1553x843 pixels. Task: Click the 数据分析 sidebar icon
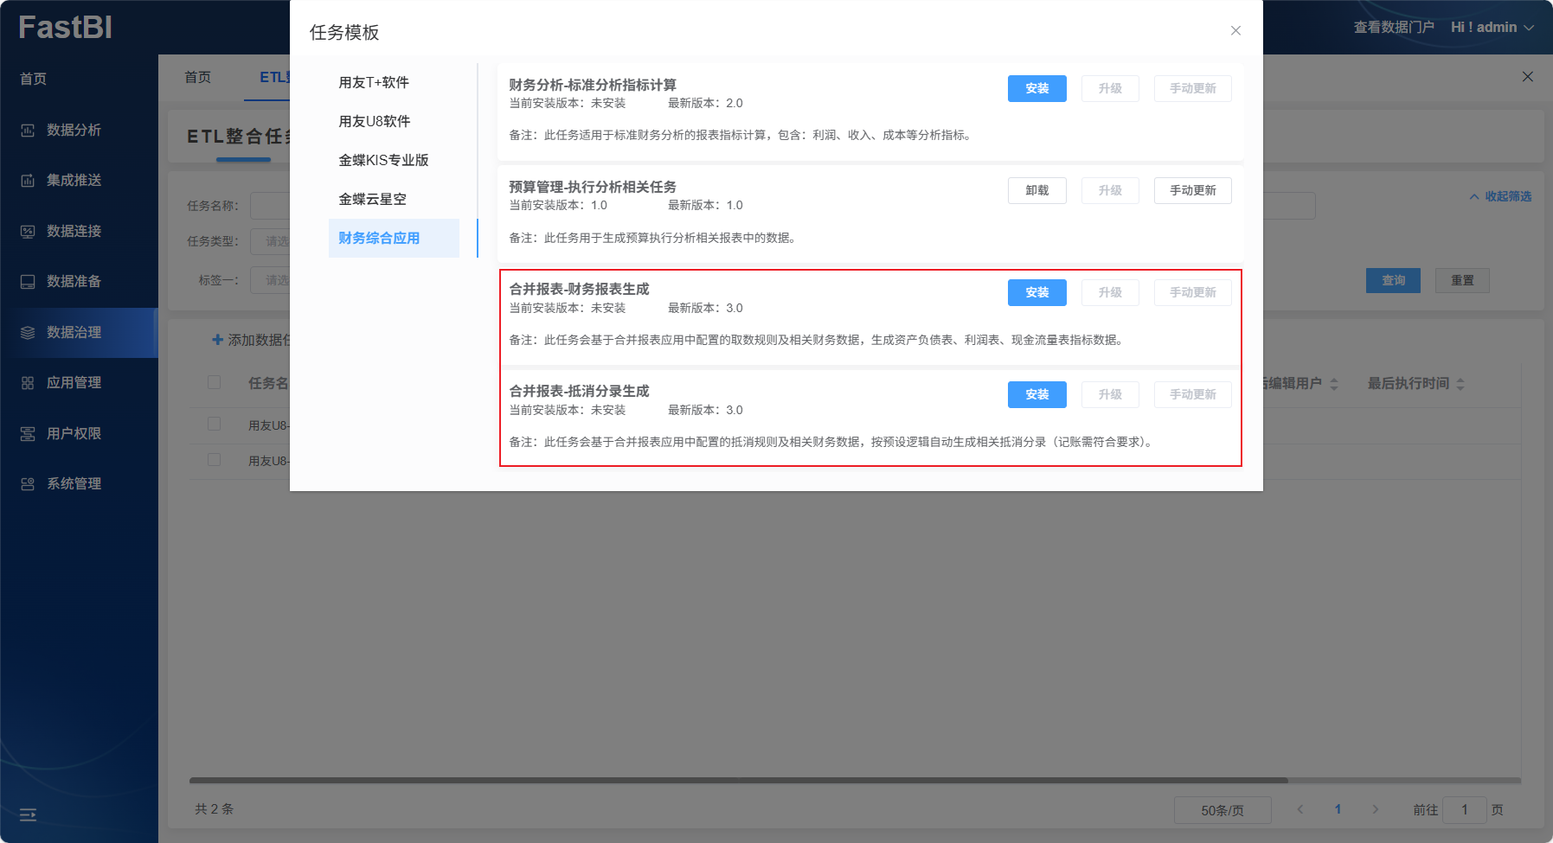tap(28, 131)
